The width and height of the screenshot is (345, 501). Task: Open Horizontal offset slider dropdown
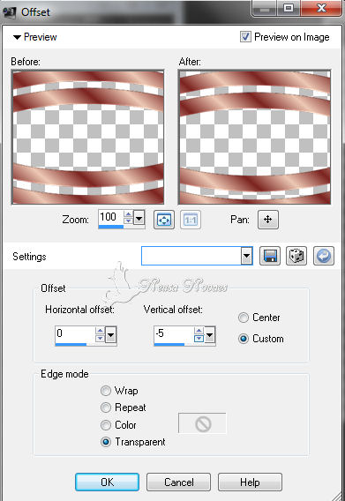coord(110,335)
